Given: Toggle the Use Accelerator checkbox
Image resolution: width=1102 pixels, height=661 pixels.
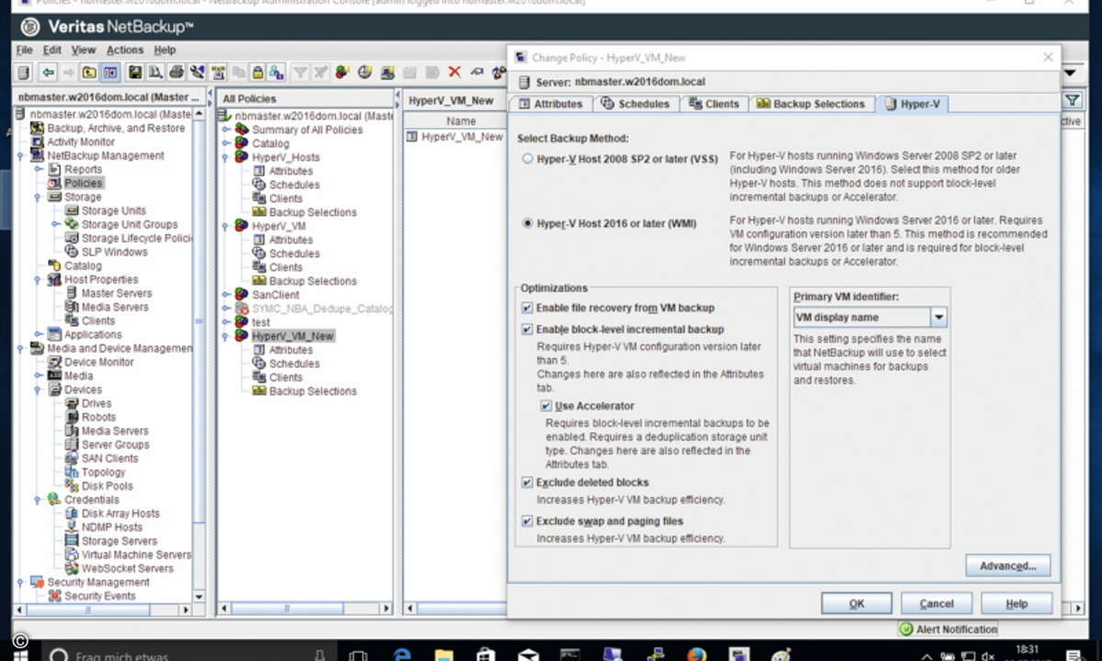Looking at the screenshot, I should 545,406.
